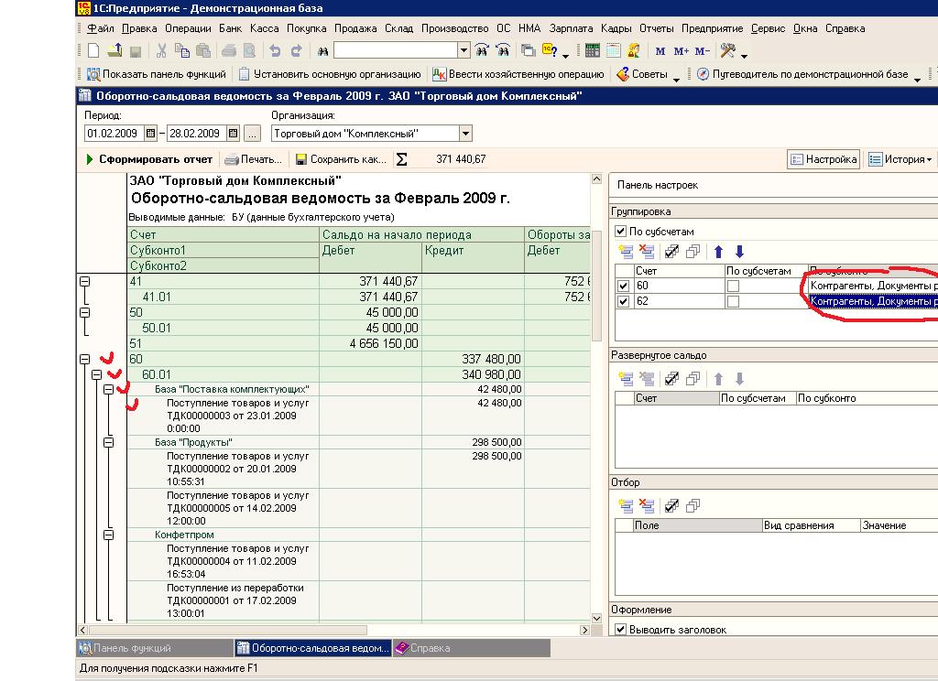Click the 1C help question icon
The width and height of the screenshot is (938, 681).
(550, 51)
